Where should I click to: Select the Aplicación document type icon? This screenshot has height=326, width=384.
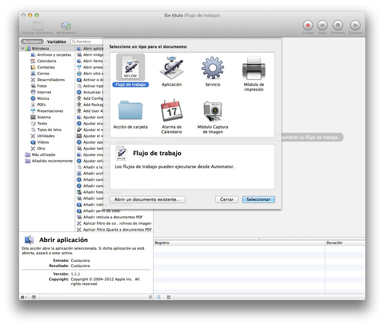click(x=171, y=68)
